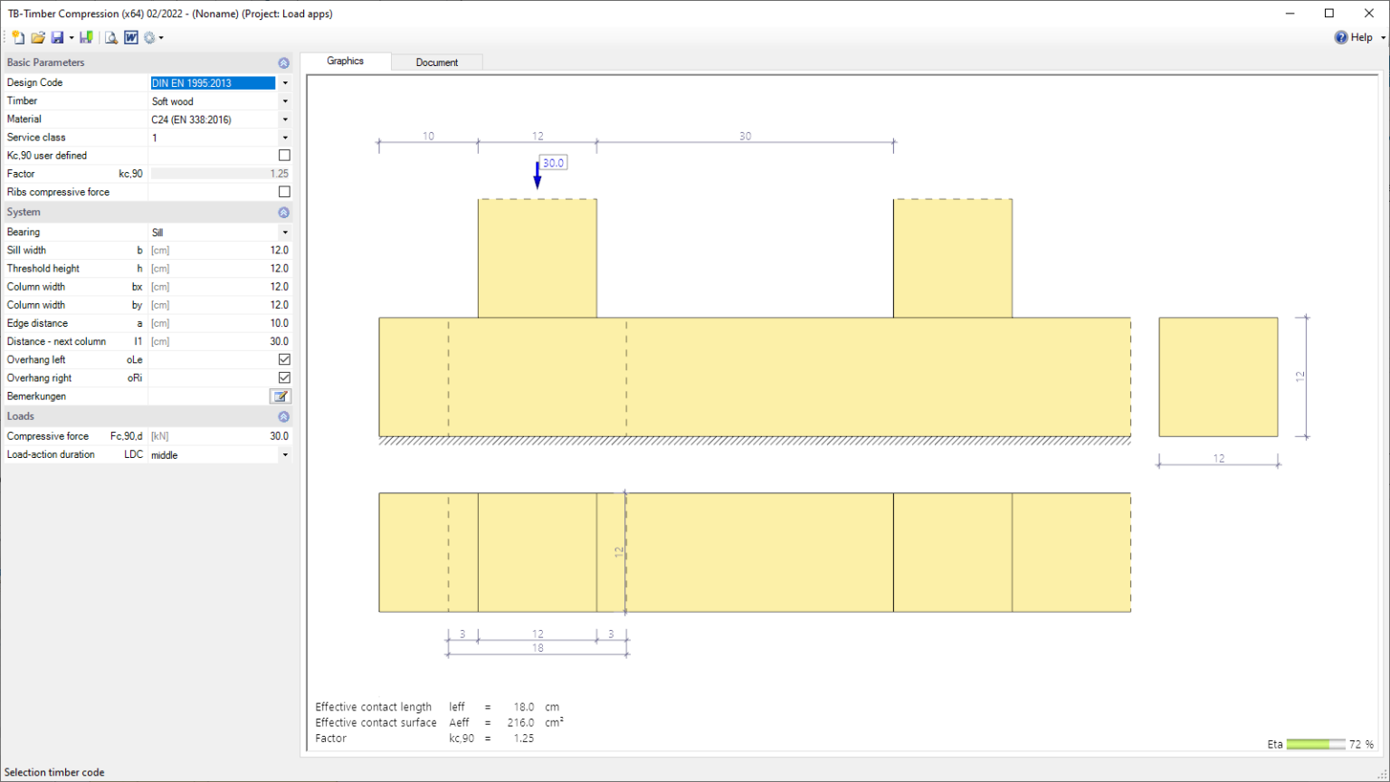Image resolution: width=1390 pixels, height=782 pixels.
Task: Collapse the System section
Action: (283, 212)
